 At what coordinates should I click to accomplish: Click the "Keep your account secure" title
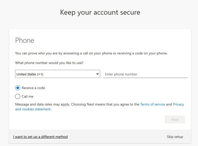click(x=100, y=12)
